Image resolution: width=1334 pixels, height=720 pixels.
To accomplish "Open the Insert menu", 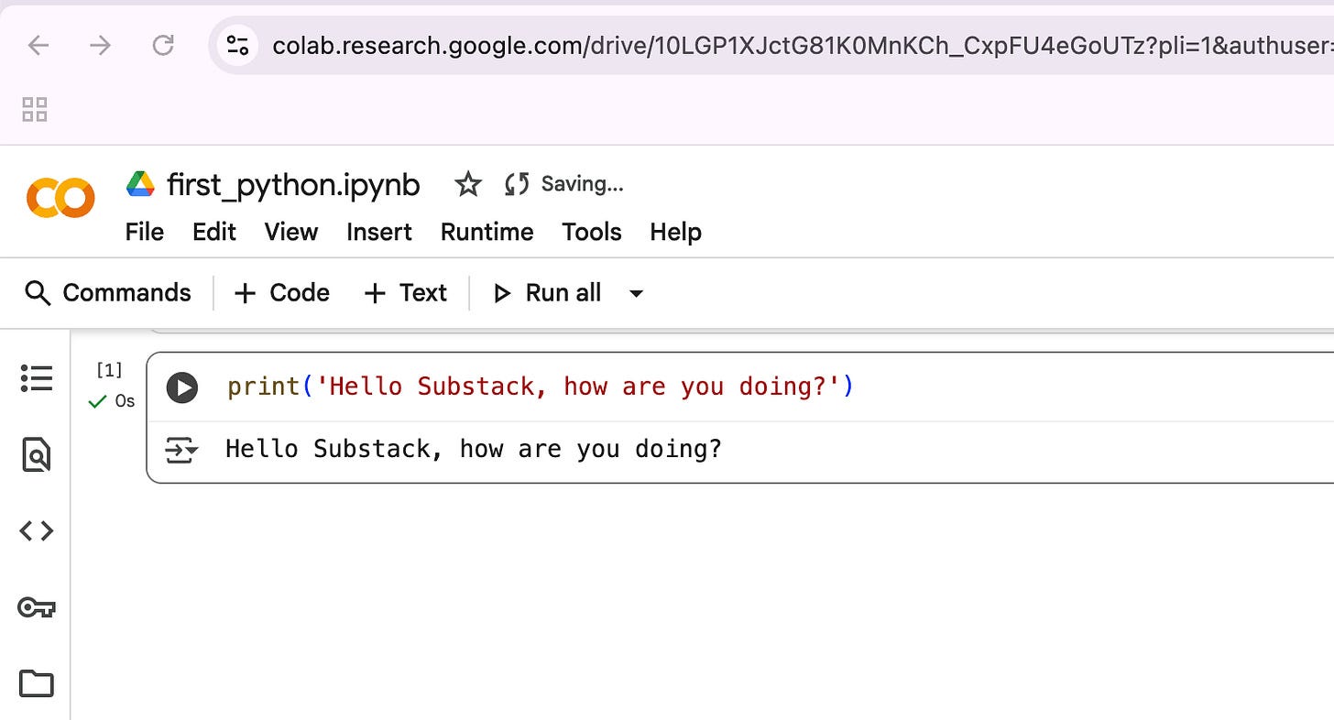I will pos(379,233).
